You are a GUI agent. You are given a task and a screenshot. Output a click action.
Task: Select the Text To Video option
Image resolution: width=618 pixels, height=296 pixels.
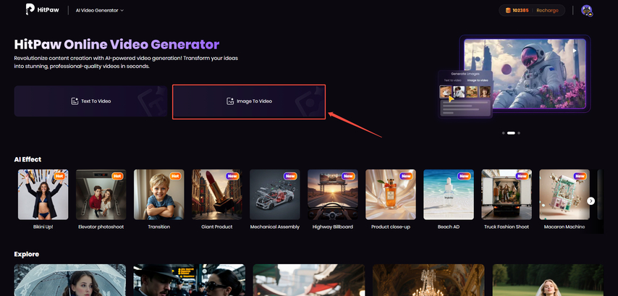pos(90,101)
